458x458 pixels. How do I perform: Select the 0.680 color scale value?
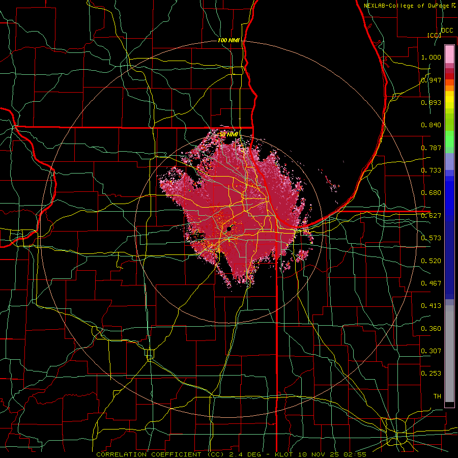[x=431, y=193]
